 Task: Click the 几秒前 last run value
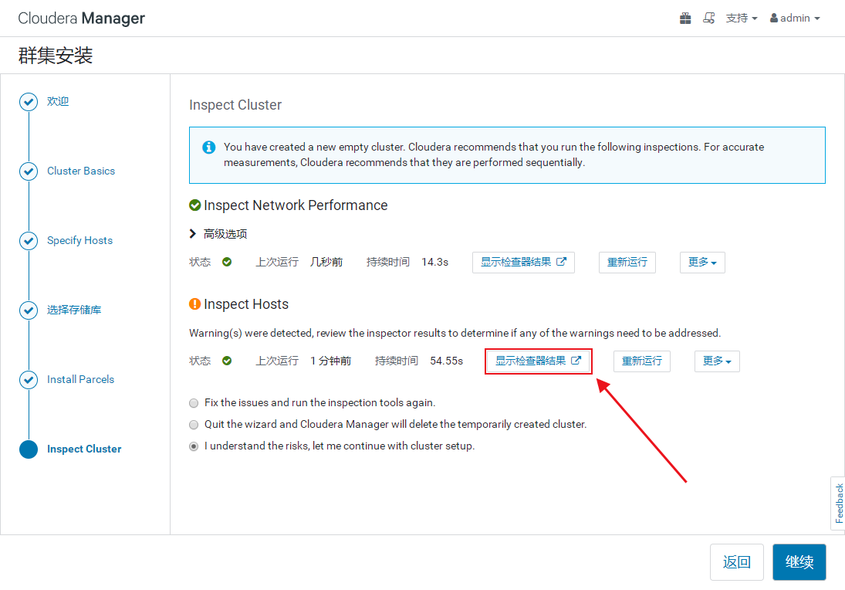tap(326, 262)
